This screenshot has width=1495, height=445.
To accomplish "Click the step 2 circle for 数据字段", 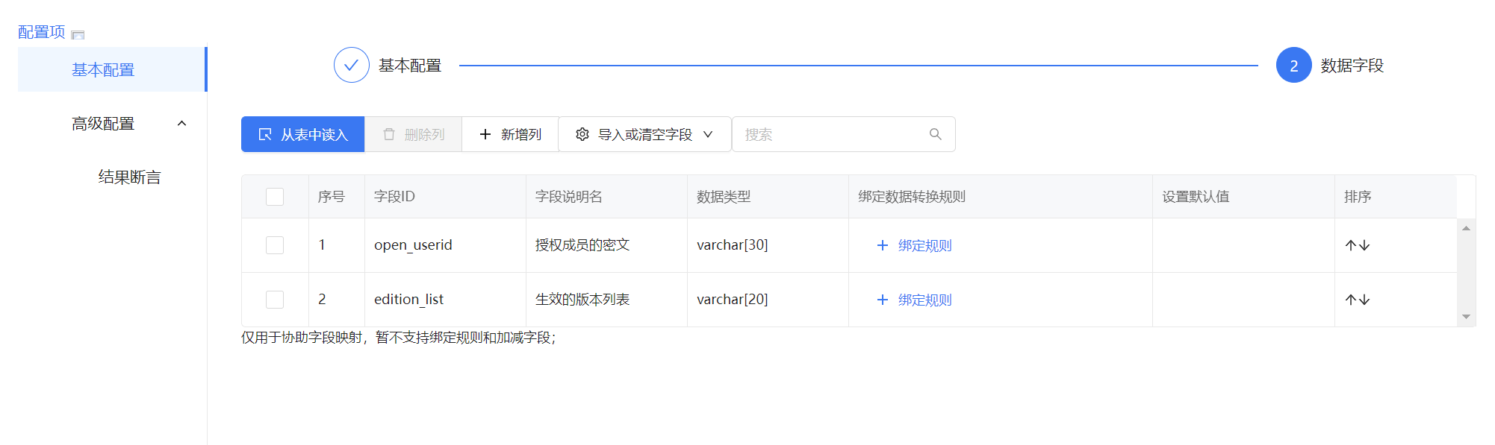I will point(1293,66).
